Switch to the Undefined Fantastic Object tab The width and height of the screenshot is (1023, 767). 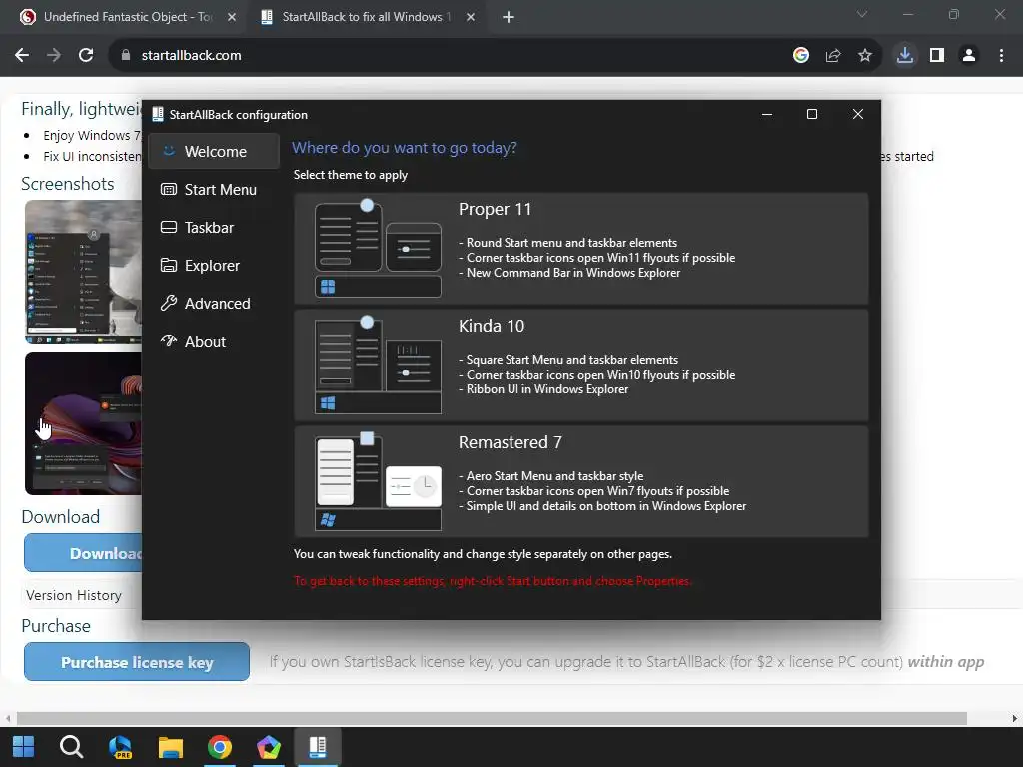tap(127, 17)
